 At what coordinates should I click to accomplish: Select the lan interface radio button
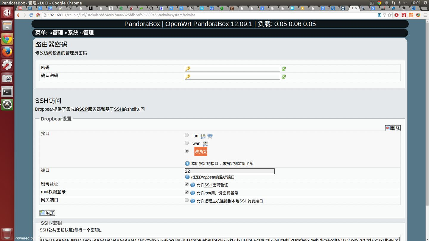pos(187,135)
